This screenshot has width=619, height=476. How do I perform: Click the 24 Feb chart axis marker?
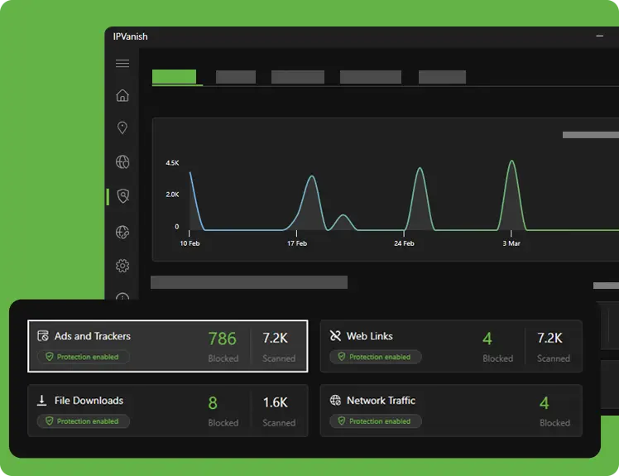(x=404, y=243)
